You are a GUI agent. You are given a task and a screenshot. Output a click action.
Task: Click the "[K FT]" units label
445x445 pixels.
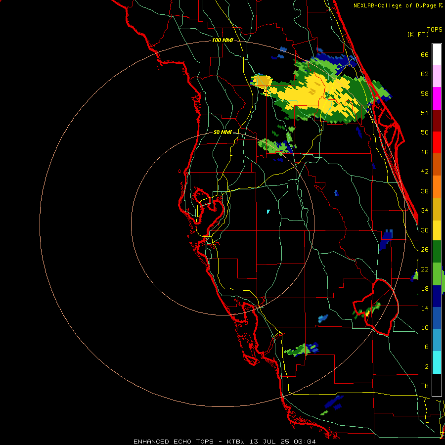[x=418, y=34]
